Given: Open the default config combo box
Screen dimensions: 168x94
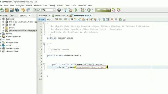Looking at the screenshot, I should (x=44, y=10).
